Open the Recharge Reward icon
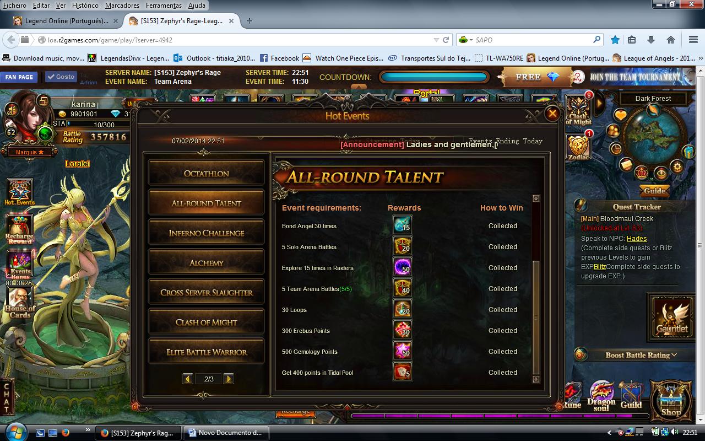This screenshot has width=705, height=441. (20, 228)
